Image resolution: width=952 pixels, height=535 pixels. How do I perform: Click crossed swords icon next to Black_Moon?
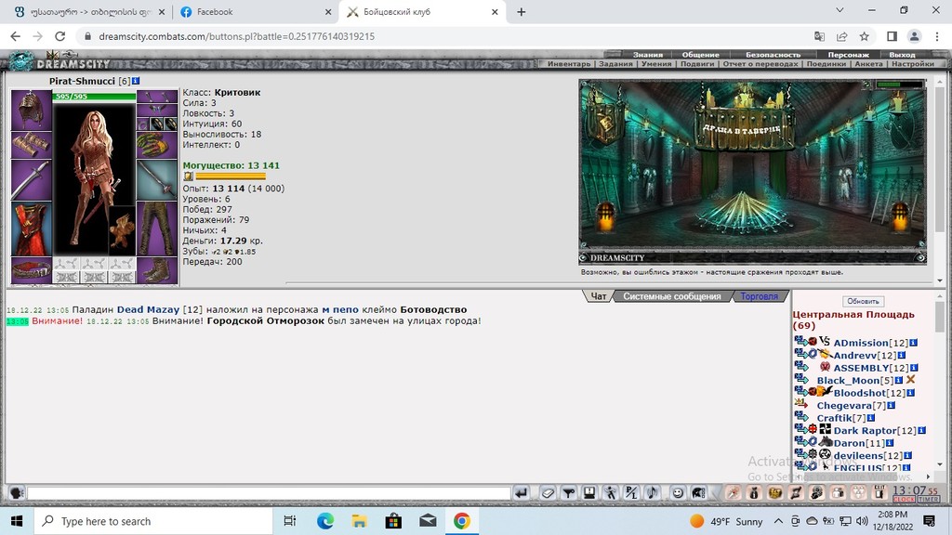(910, 380)
